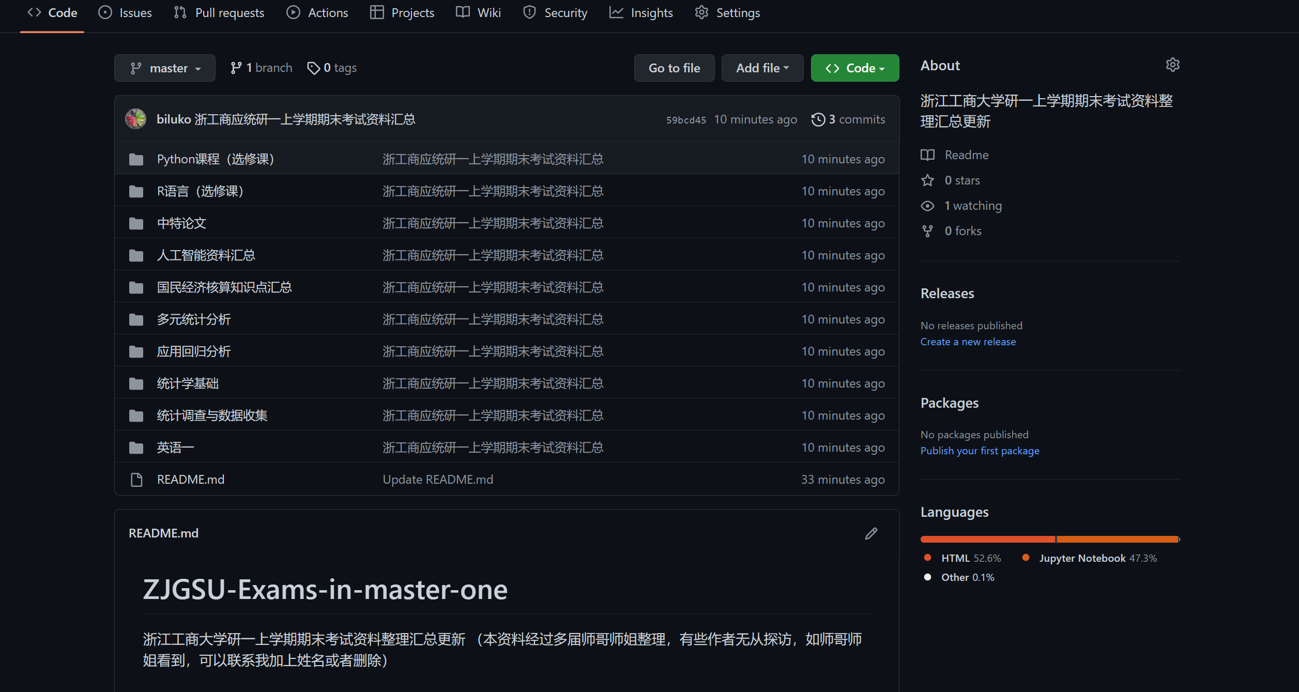Open the green Code dropdown
The width and height of the screenshot is (1299, 692).
pyautogui.click(x=854, y=68)
